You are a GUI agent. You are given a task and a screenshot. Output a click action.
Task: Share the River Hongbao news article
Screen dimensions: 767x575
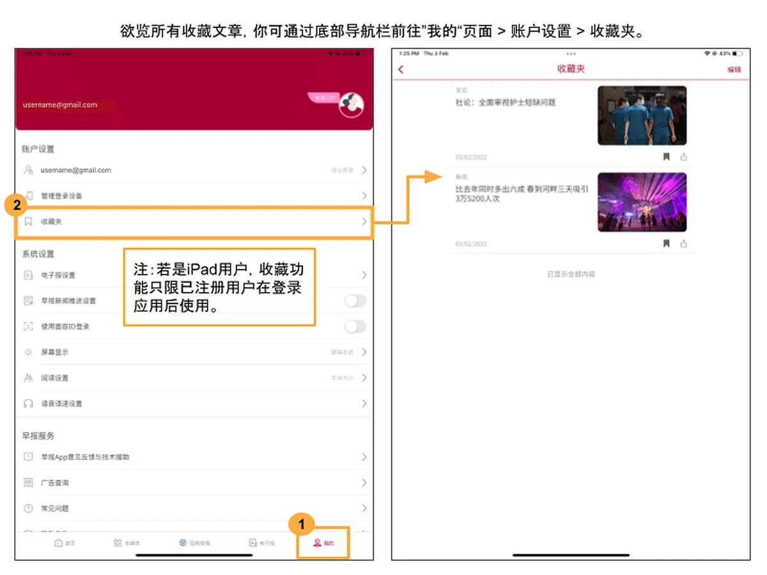pyautogui.click(x=684, y=243)
